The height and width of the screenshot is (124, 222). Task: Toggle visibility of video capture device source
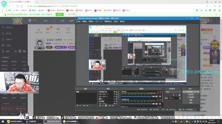coord(114,92)
